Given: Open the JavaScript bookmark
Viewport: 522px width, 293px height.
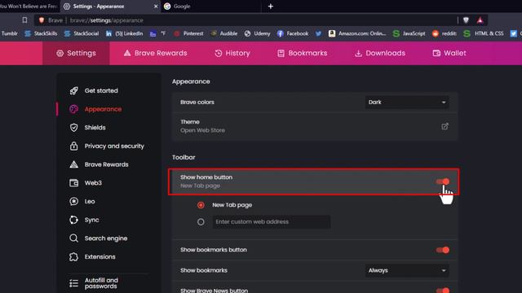Looking at the screenshot, I should 409,33.
